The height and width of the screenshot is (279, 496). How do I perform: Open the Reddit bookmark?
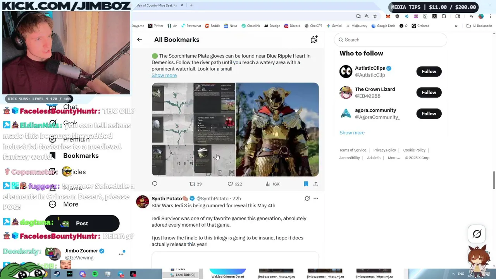click(x=212, y=26)
